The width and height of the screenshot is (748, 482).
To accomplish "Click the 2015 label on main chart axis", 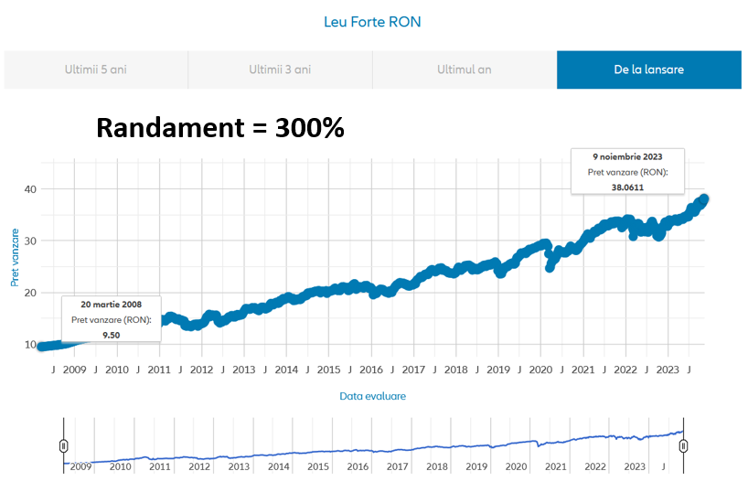I will coord(328,370).
